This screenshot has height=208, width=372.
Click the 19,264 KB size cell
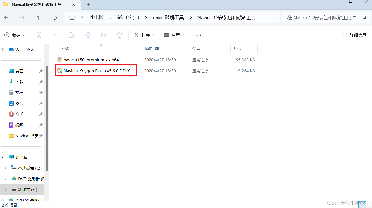click(245, 71)
